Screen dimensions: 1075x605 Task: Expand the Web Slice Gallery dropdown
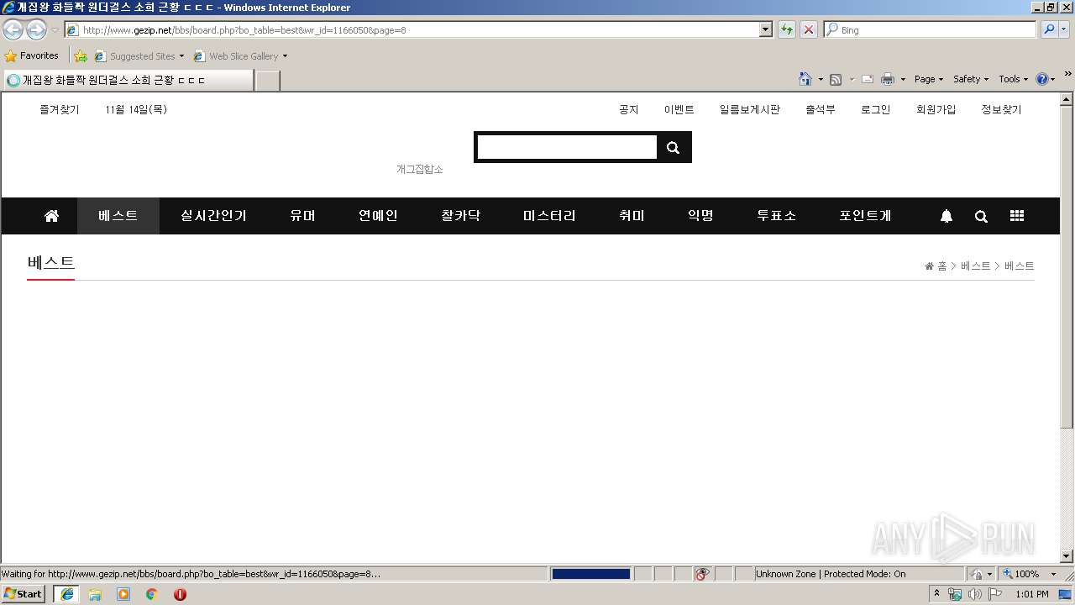pyautogui.click(x=285, y=56)
